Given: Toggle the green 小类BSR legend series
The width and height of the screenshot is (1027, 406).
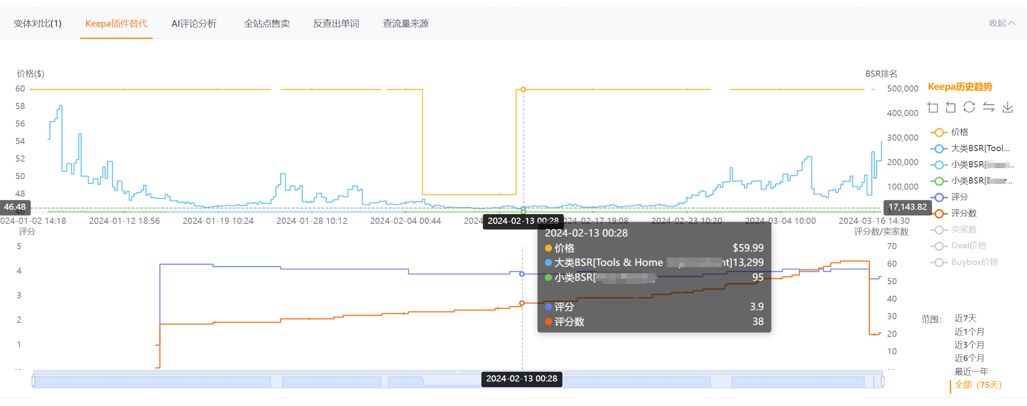Looking at the screenshot, I should [971, 181].
